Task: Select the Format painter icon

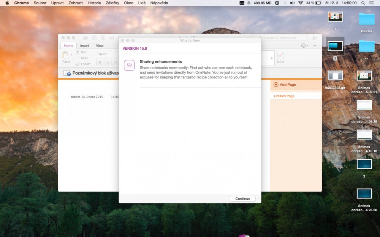Action: [77, 64]
